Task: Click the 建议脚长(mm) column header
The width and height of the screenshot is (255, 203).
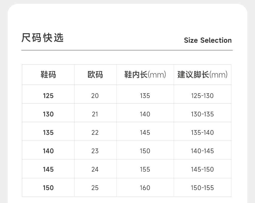Action: coord(202,75)
